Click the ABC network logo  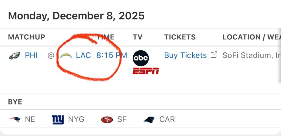pos(141,58)
